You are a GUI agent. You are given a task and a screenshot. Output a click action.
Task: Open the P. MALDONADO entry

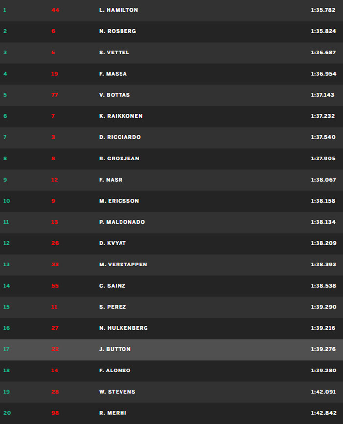[x=171, y=222]
